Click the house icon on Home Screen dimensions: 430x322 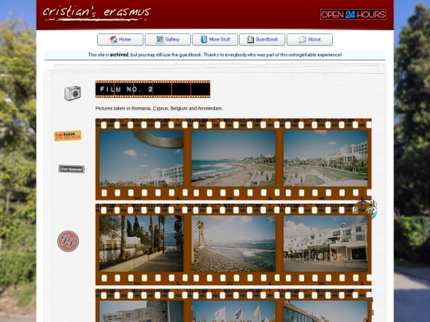tap(114, 40)
